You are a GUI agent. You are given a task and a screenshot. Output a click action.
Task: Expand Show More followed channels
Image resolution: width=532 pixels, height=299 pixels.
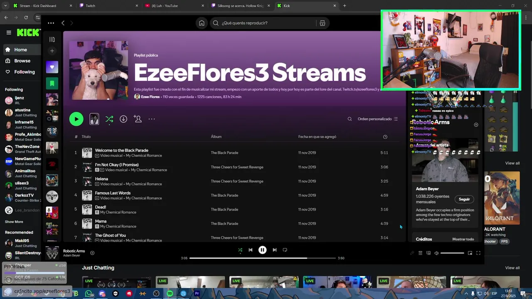pos(14,222)
